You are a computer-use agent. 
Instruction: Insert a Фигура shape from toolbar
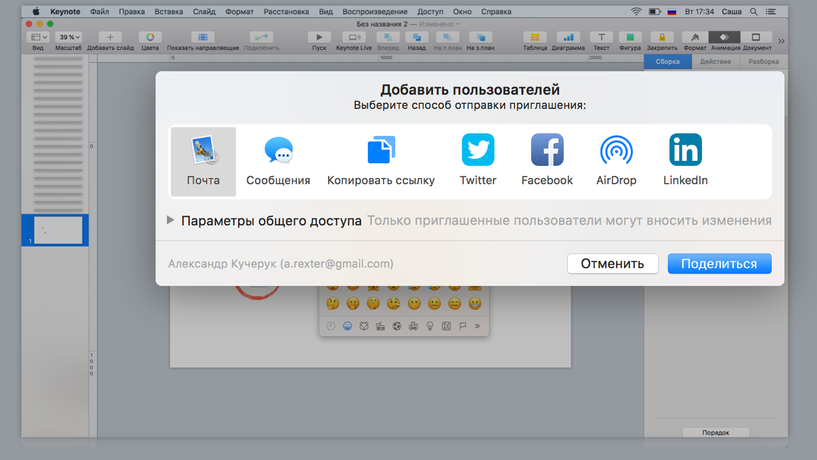tap(630, 37)
